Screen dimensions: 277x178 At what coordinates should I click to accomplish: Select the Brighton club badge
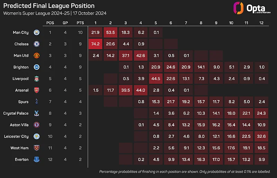click(37, 67)
